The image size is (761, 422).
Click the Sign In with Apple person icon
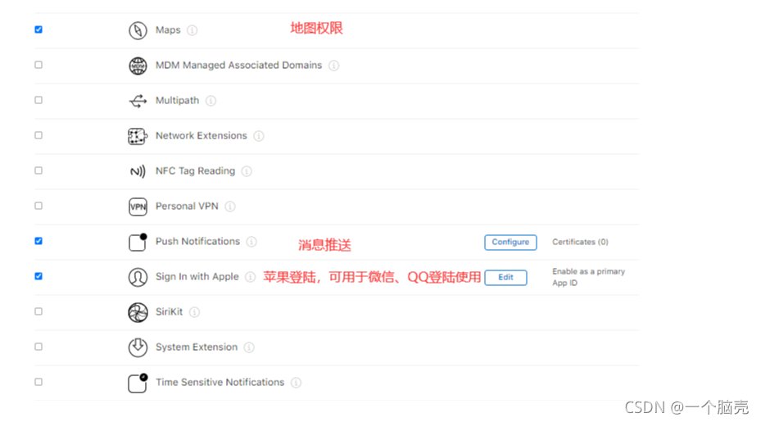tap(138, 277)
